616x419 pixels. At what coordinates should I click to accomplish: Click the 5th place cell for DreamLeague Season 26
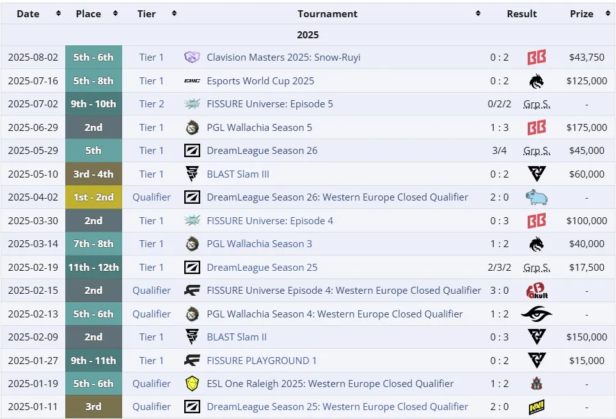coord(93,151)
